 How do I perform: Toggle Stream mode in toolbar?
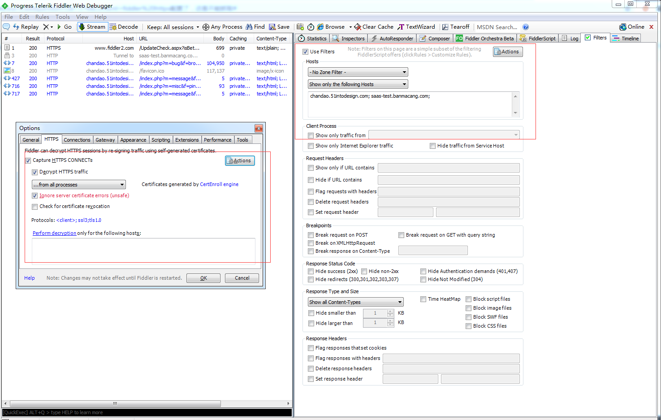(92, 27)
